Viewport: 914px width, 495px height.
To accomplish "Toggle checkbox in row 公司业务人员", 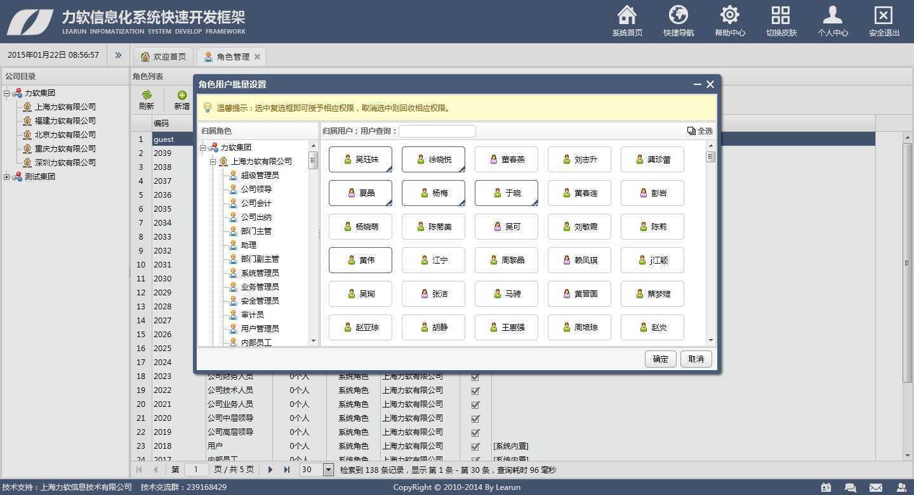I will (x=475, y=404).
